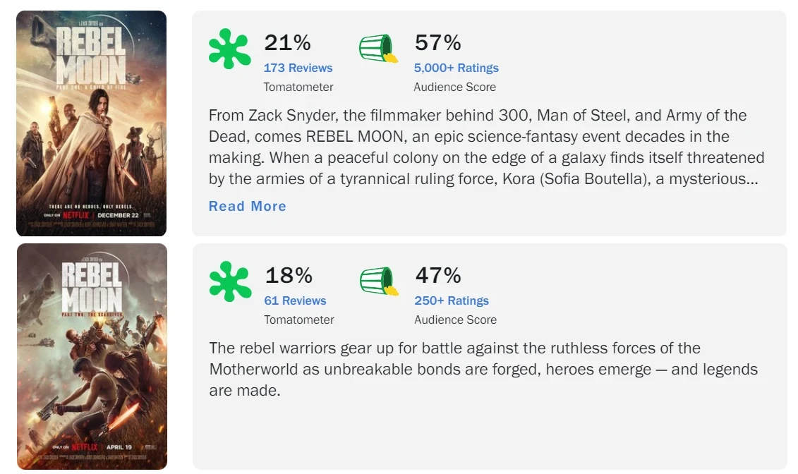The width and height of the screenshot is (798, 474).
Task: View the 250+ Ratings link
Action: [x=452, y=300]
